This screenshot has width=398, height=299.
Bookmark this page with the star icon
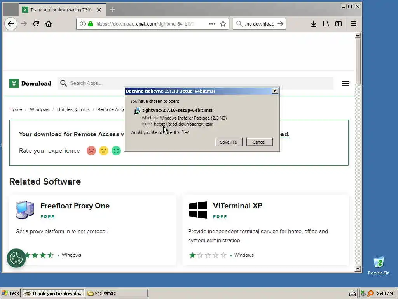coord(223,24)
